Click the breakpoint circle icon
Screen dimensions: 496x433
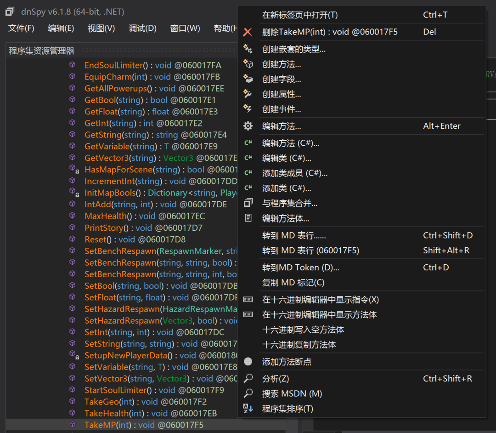tap(248, 361)
